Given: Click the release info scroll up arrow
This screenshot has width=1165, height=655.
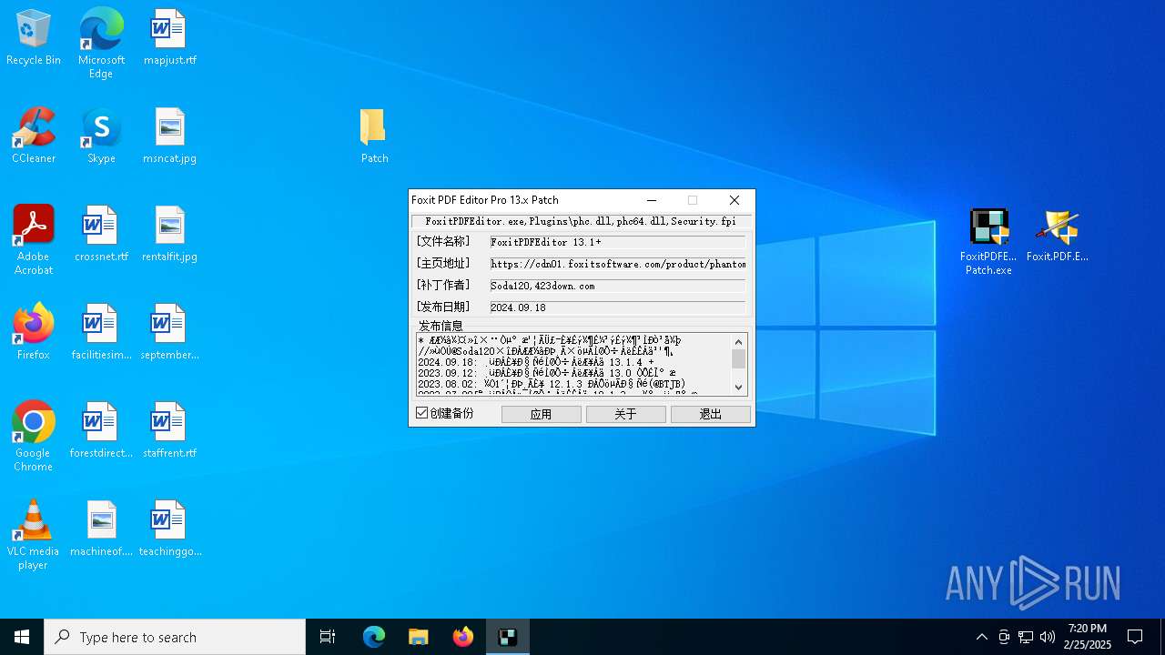Looking at the screenshot, I should tap(739, 342).
